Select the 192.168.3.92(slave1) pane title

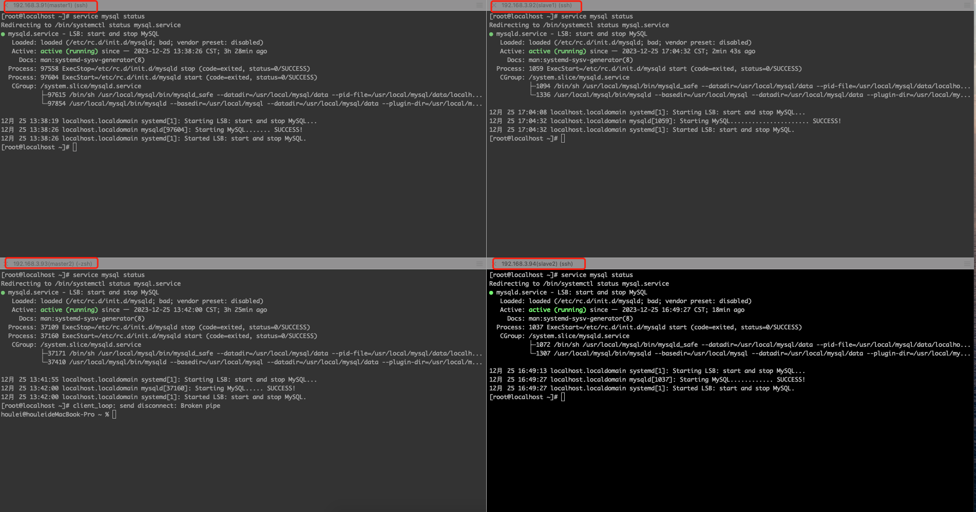[x=537, y=6]
